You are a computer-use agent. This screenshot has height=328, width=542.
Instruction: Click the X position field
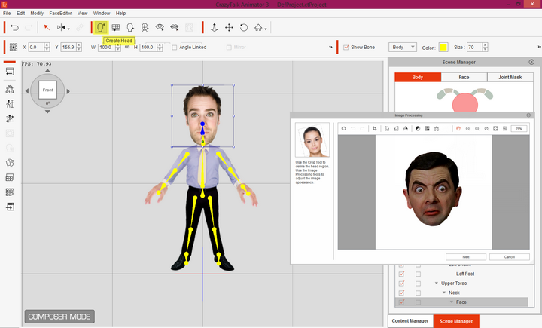(36, 47)
